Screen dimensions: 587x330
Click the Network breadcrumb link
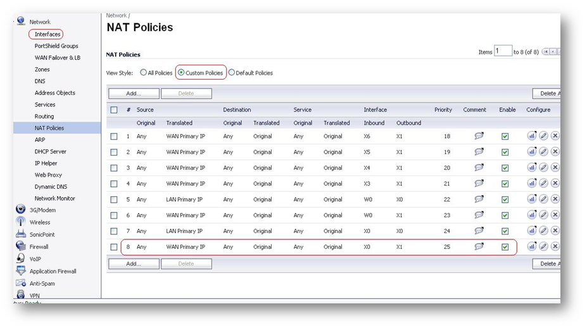[116, 15]
